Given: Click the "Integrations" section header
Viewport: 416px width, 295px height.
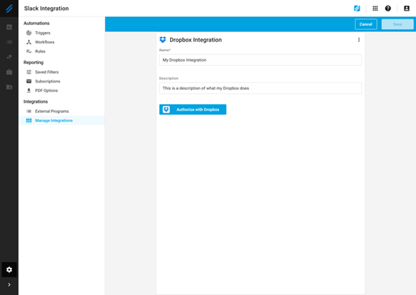Looking at the screenshot, I should pyautogui.click(x=36, y=101).
